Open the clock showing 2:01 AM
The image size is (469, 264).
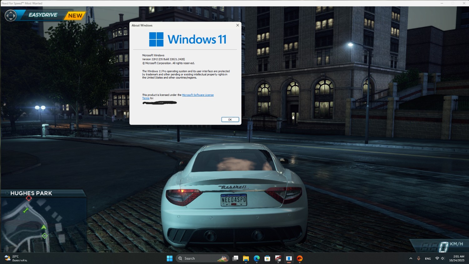click(x=457, y=258)
